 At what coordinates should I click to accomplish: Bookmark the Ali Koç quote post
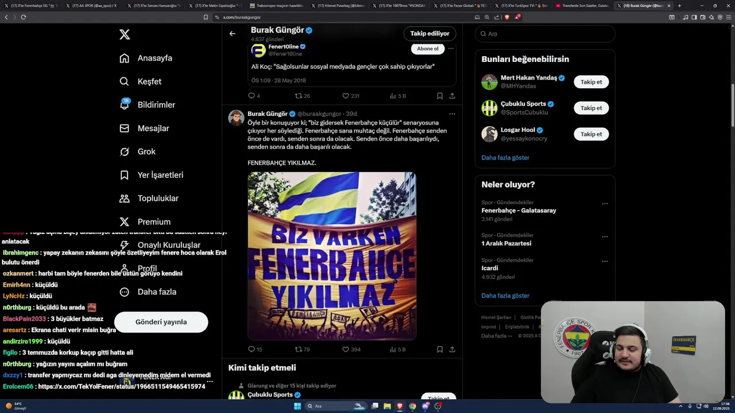tap(439, 96)
